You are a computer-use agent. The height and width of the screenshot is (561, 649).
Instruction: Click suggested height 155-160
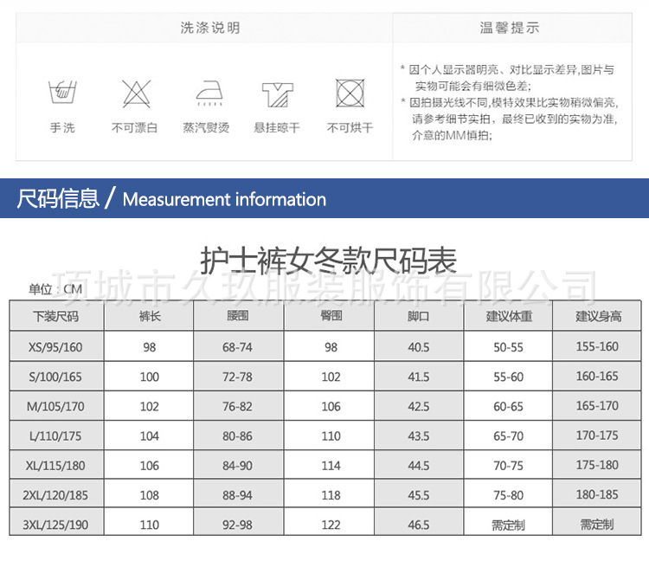coord(597,346)
